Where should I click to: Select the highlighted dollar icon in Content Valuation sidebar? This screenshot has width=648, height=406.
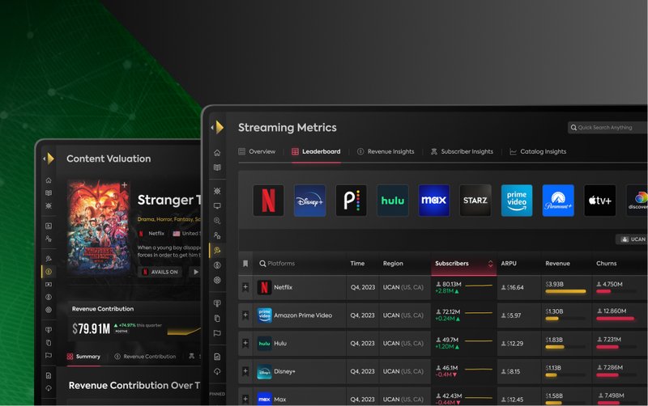49,272
